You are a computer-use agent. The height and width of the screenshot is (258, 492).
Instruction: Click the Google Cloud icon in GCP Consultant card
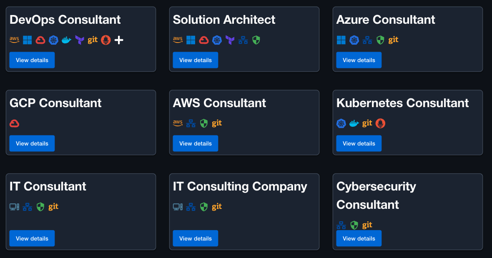coord(15,123)
